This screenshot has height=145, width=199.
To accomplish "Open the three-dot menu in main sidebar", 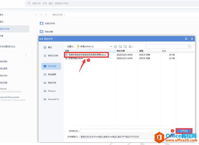I will (x=26, y=55).
